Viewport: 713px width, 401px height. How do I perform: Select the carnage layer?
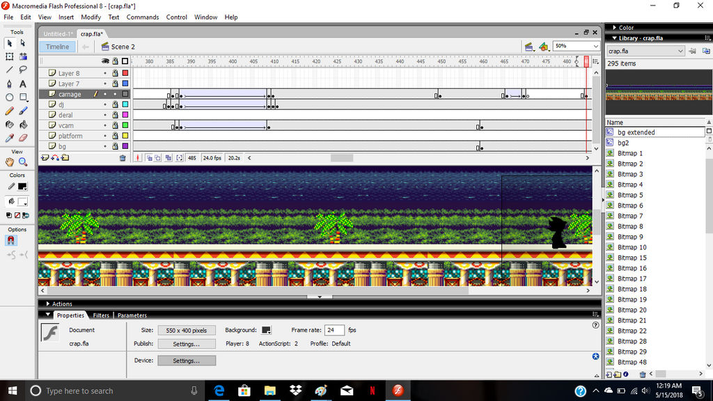(69, 94)
